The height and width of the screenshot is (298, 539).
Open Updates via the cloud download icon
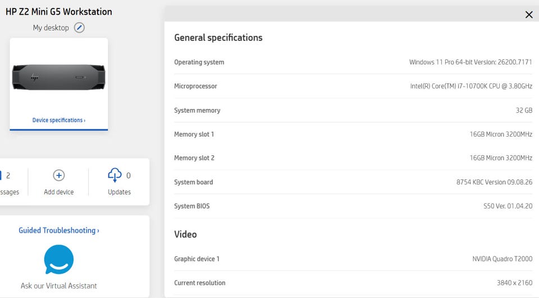tap(115, 175)
